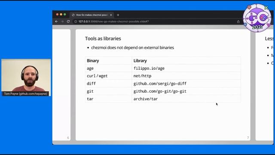The image size is (275, 155).
Task: Click the GopherCon 2021 logo badge
Action: (257, 18)
